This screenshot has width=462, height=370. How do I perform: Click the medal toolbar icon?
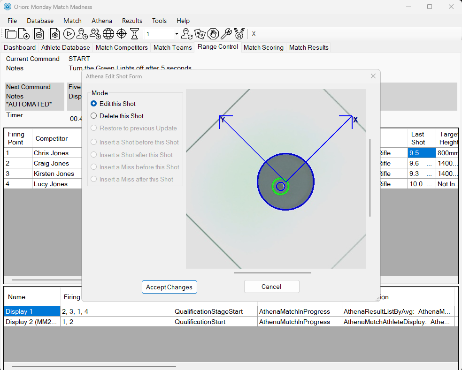pos(239,34)
